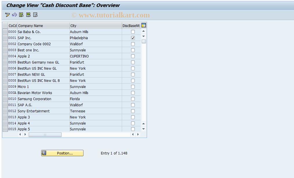
Task: Select row selector for Apple 4 row
Action: (5, 123)
